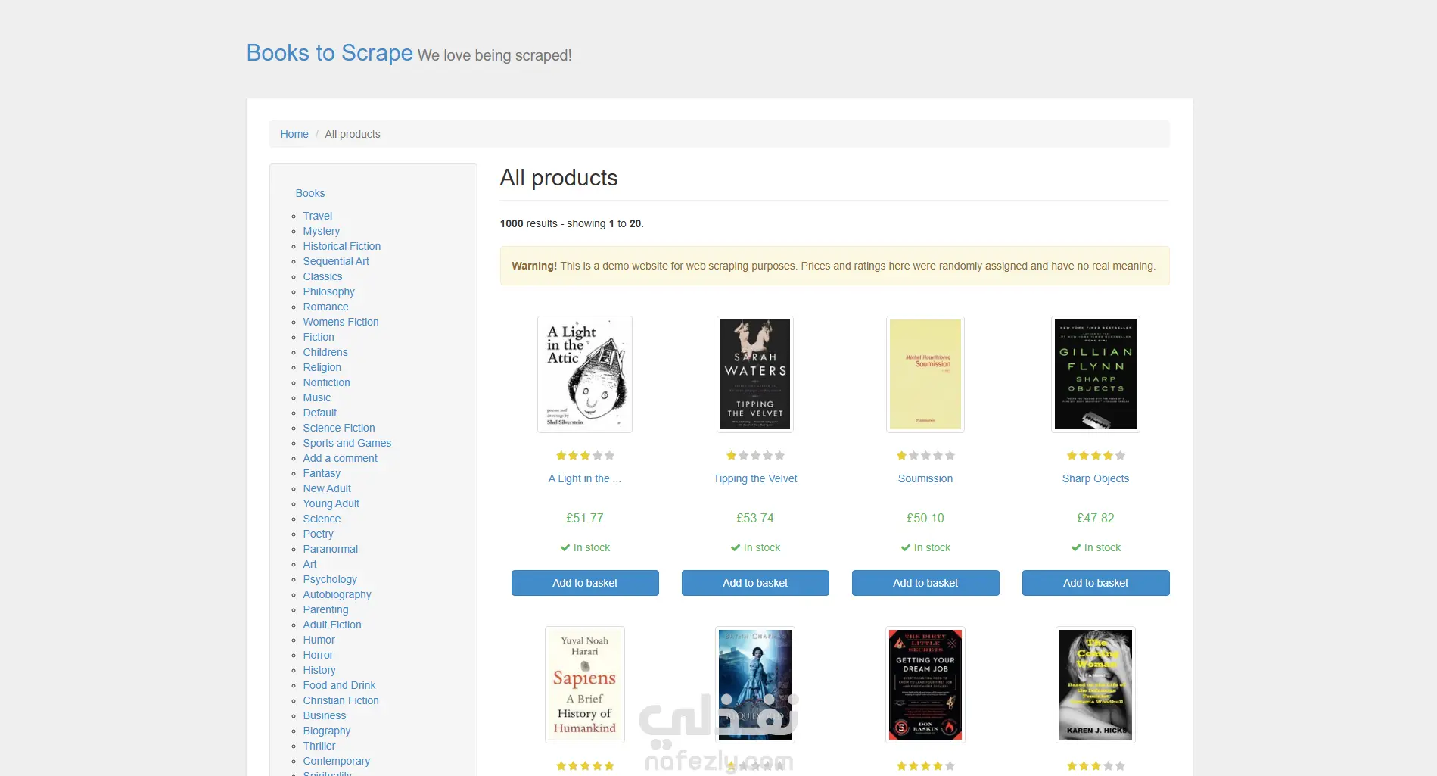Image resolution: width=1437 pixels, height=776 pixels.
Task: Select the Historical Fiction category
Action: pos(341,246)
